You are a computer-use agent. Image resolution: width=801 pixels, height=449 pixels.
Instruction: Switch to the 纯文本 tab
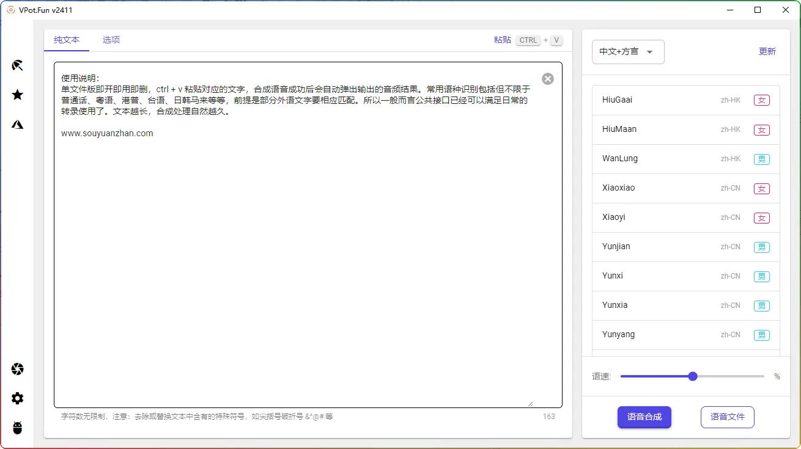pyautogui.click(x=67, y=40)
